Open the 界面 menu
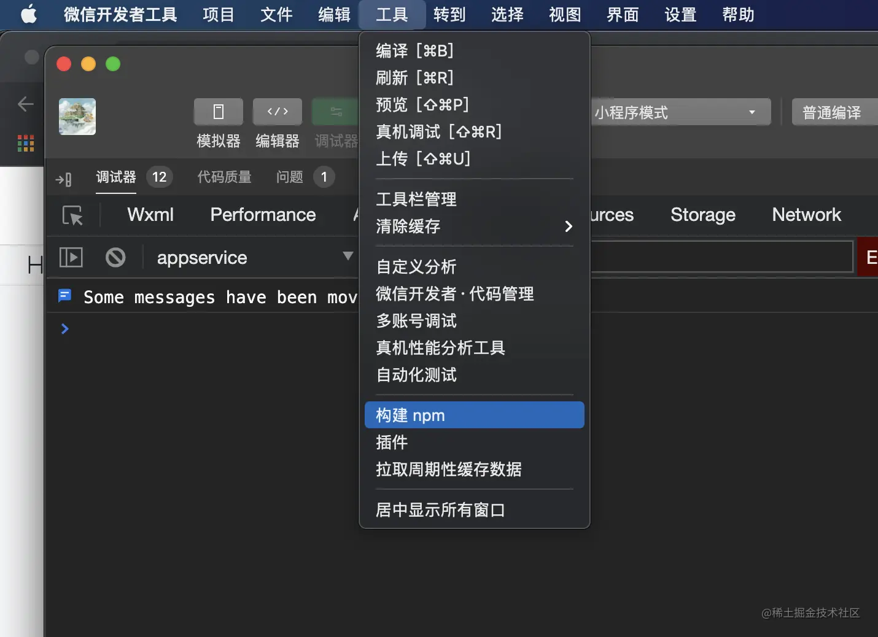This screenshot has width=878, height=637. (623, 14)
